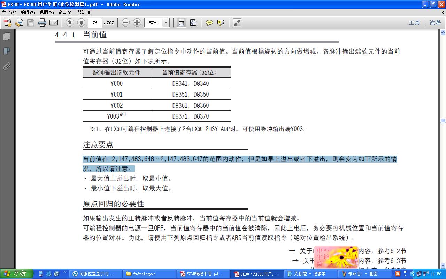Toggle fit-to-width scrolling mode

(181, 23)
